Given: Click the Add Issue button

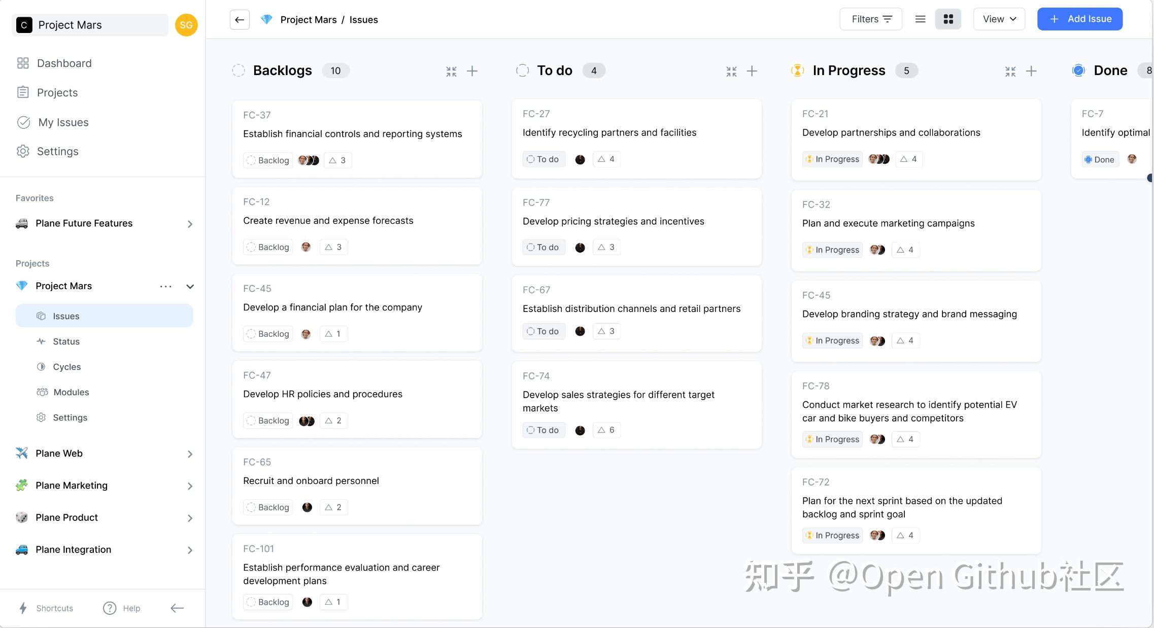Looking at the screenshot, I should click(1080, 19).
